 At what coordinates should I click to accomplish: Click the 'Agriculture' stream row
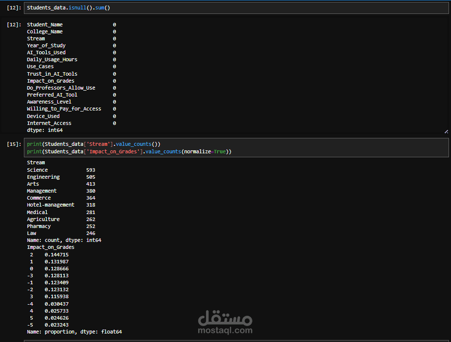(x=61, y=219)
